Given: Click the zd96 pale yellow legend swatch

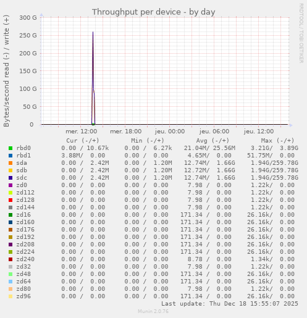Looking at the screenshot, I should point(11,296).
